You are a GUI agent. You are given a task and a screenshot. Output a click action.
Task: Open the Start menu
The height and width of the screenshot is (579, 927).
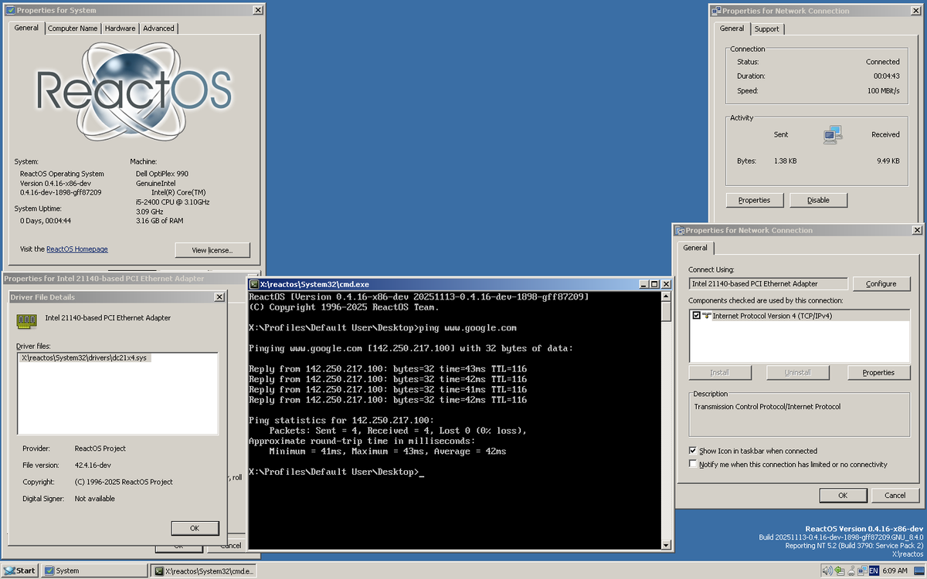click(x=19, y=571)
